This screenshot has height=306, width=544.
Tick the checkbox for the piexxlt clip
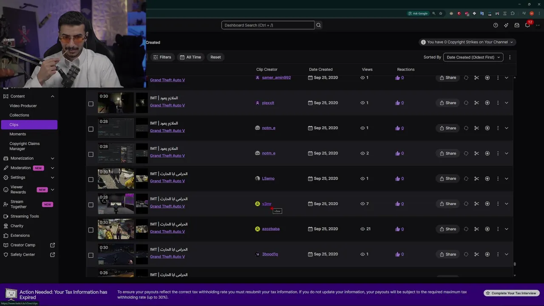click(x=91, y=104)
